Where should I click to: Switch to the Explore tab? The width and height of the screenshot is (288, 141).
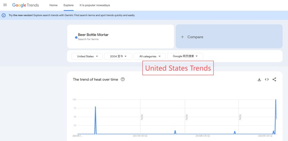click(69, 5)
